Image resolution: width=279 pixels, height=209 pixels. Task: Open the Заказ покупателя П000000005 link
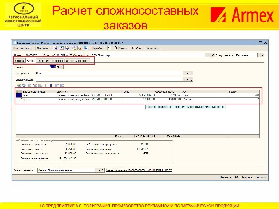(139, 170)
